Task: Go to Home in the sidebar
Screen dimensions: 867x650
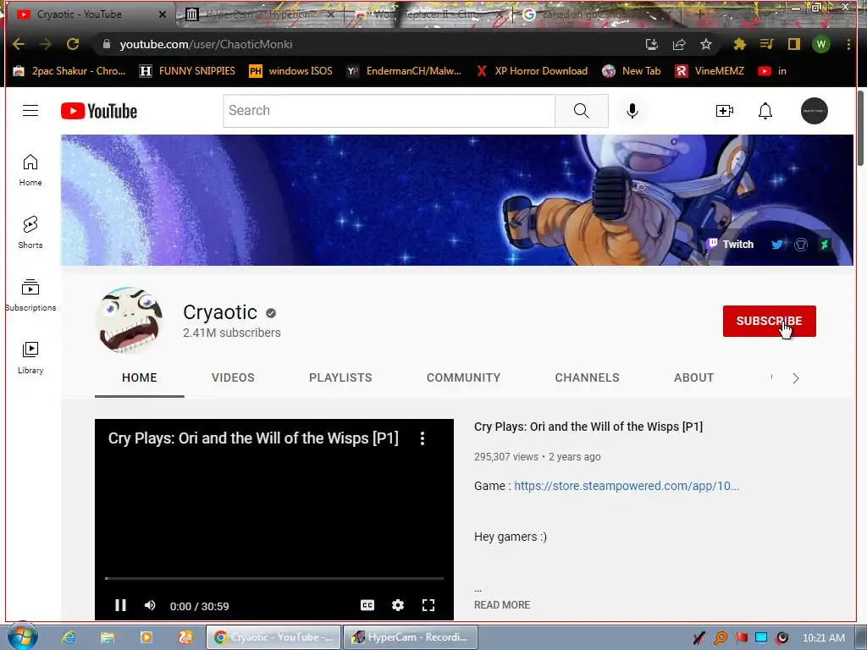Action: (x=30, y=169)
